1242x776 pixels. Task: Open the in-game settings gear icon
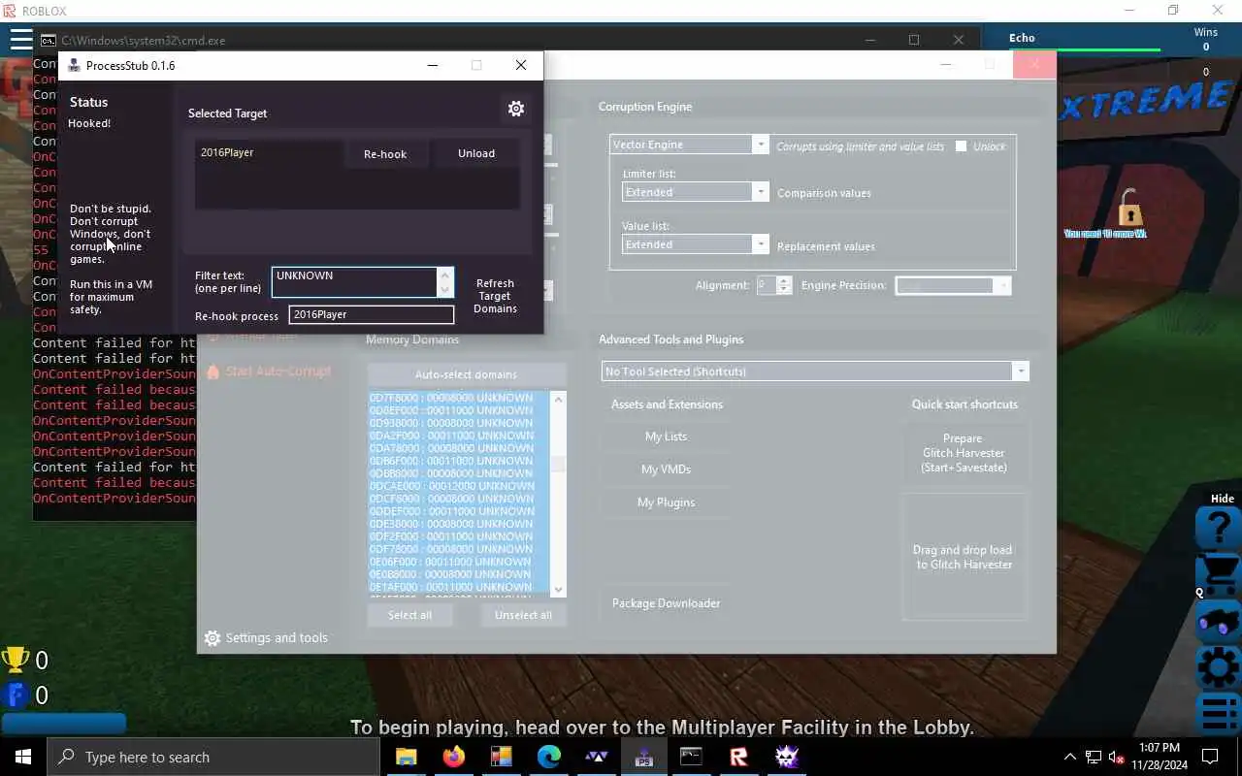pos(1219,667)
